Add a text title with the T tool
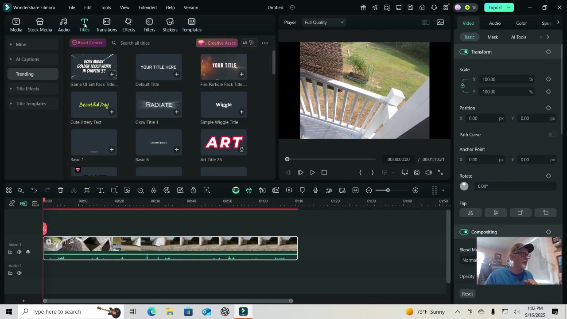567x319 pixels. pos(101,190)
